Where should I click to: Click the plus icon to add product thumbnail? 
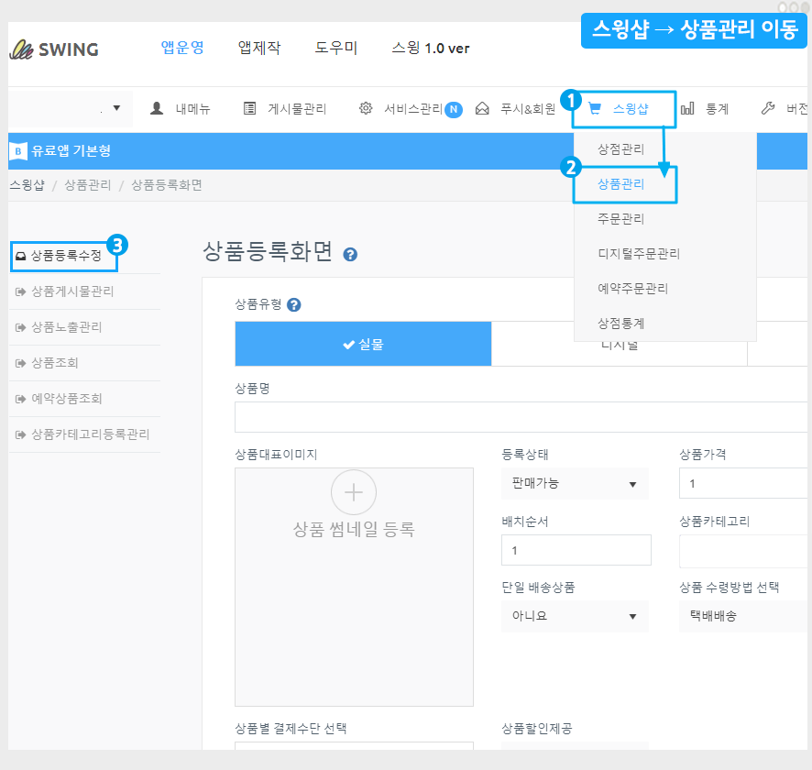point(354,492)
